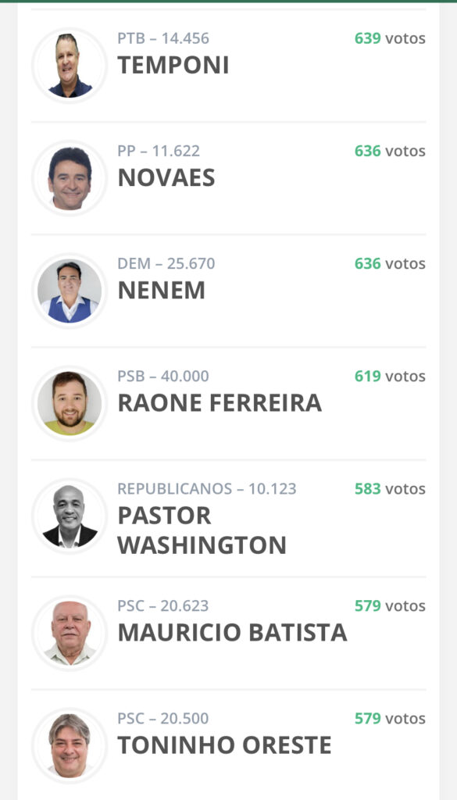The image size is (457, 800).
Task: Open Nenem's candidate photo
Action: point(70,291)
